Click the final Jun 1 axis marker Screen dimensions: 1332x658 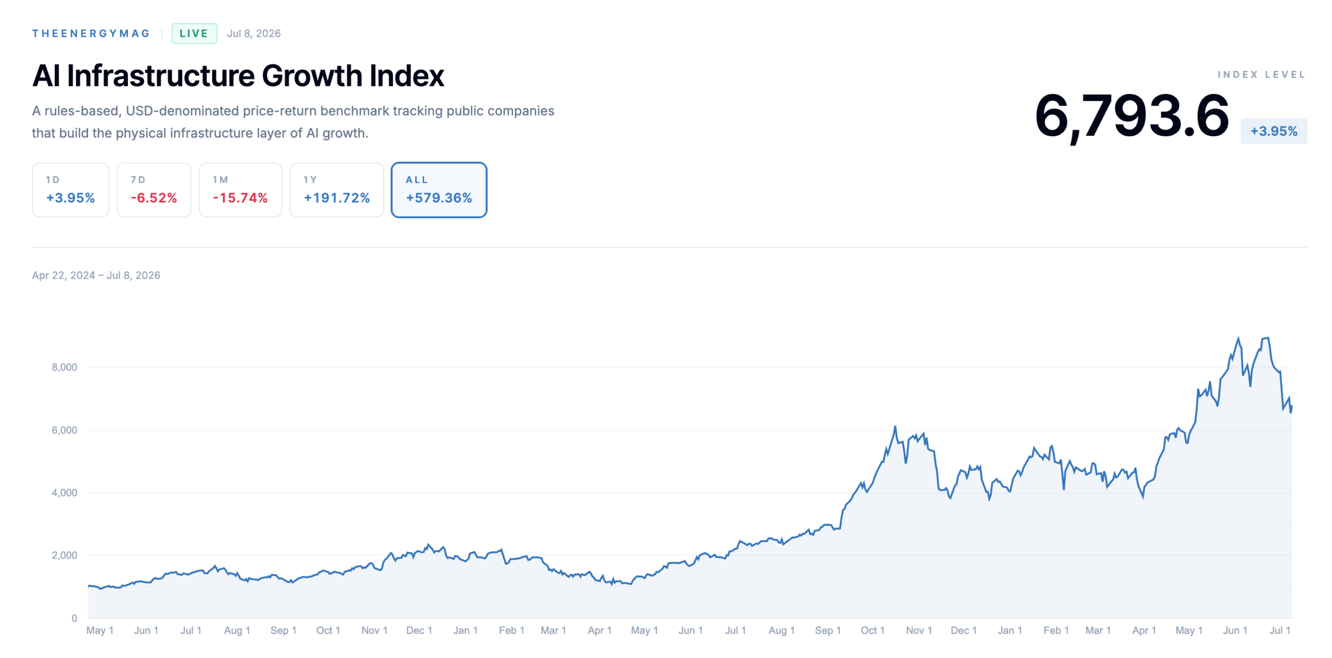pos(1234,630)
